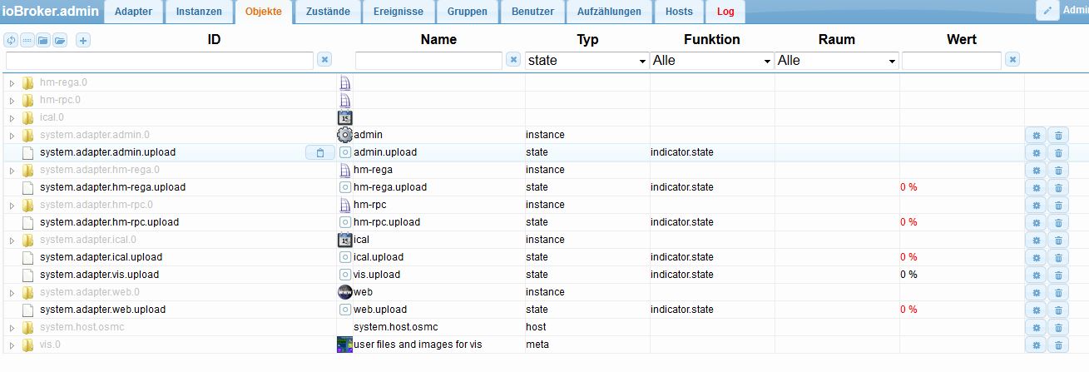Delete the web instance object
The width and height of the screenshot is (1089, 372).
(x=1058, y=292)
